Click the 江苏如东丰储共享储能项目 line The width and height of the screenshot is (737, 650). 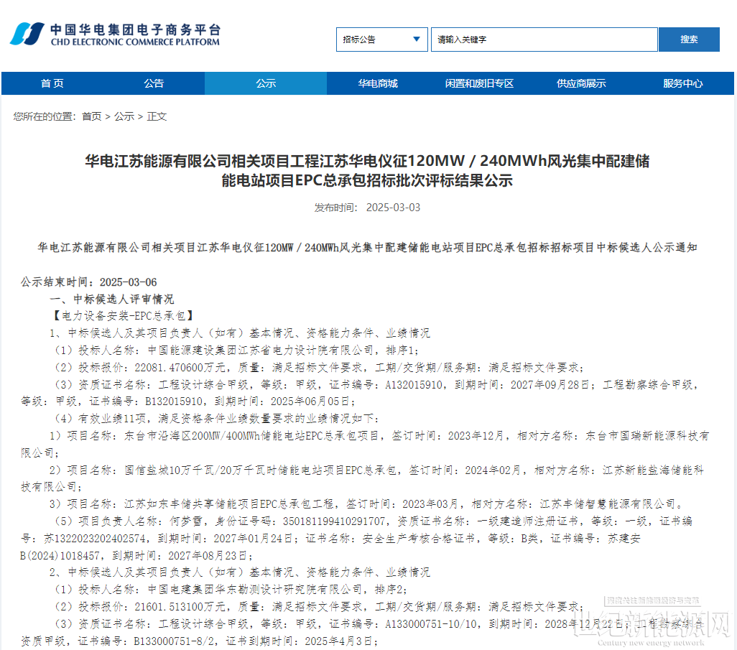tap(367, 504)
